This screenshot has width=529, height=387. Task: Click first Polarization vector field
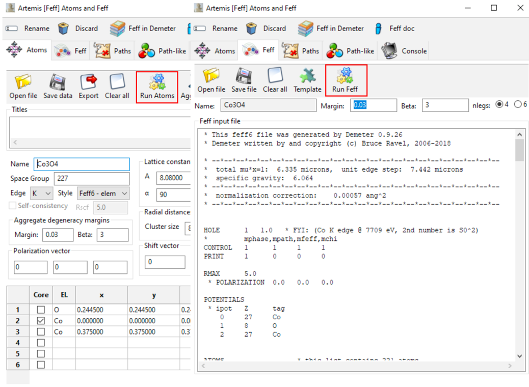coord(31,267)
